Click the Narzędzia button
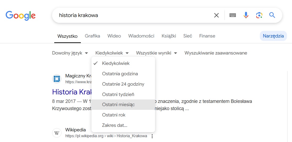292x142 pixels. tap(273, 36)
